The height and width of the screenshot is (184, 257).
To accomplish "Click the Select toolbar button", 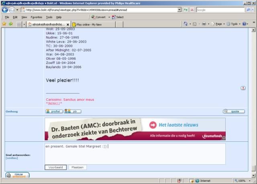I will (118, 17).
